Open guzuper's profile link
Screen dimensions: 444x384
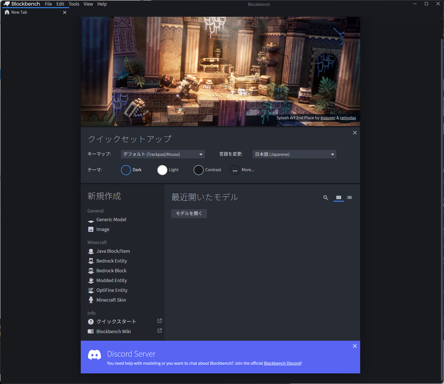pyautogui.click(x=328, y=118)
